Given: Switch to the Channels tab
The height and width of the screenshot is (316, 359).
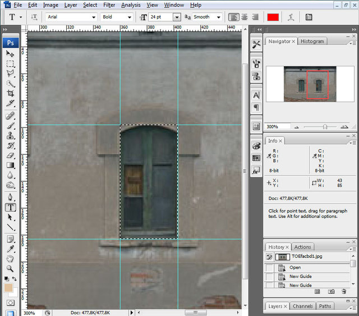Looking at the screenshot, I should [x=302, y=306].
